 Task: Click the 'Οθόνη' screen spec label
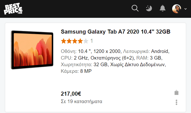(x=69, y=51)
